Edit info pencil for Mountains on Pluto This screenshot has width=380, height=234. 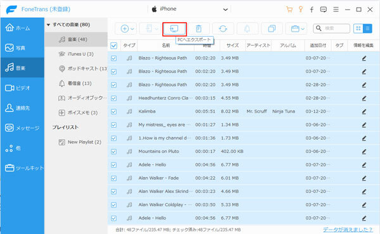point(364,152)
